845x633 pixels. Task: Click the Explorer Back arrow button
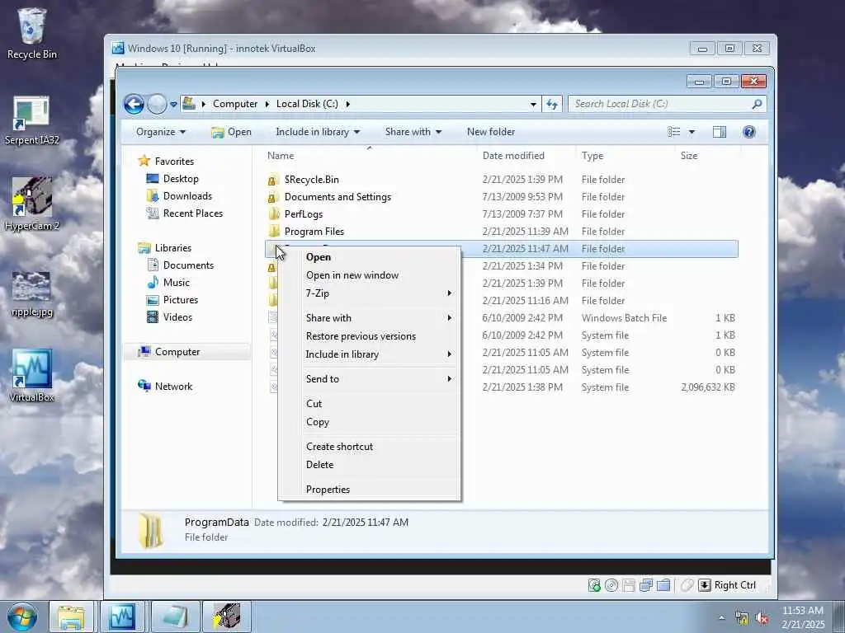pyautogui.click(x=134, y=104)
